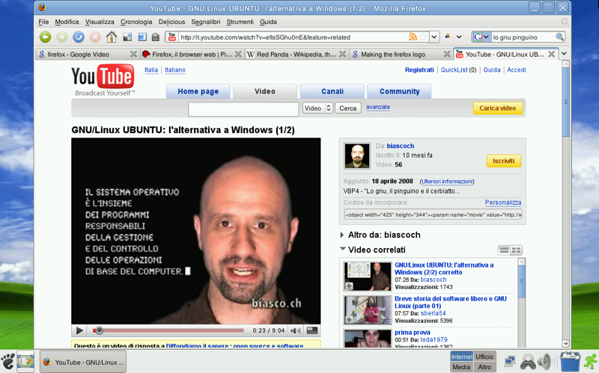Screen dimensions: 599x373
Task: Click the small colorful extension icon beside address bar
Action: (447, 37)
